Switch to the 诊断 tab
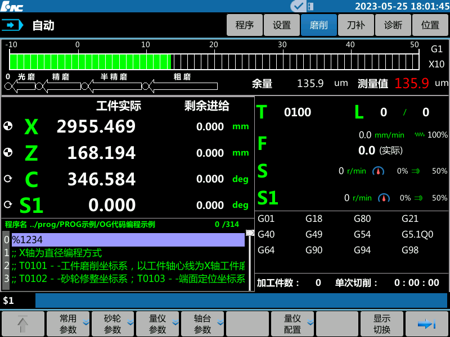The image size is (450, 337). [x=393, y=25]
